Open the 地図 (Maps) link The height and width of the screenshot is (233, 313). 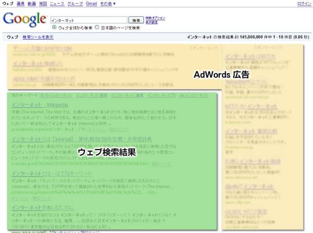pos(43,4)
